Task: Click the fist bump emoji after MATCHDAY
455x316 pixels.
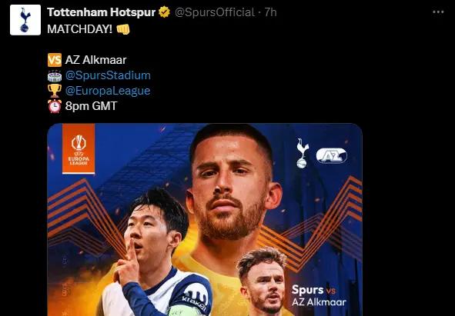Action: pyautogui.click(x=123, y=29)
